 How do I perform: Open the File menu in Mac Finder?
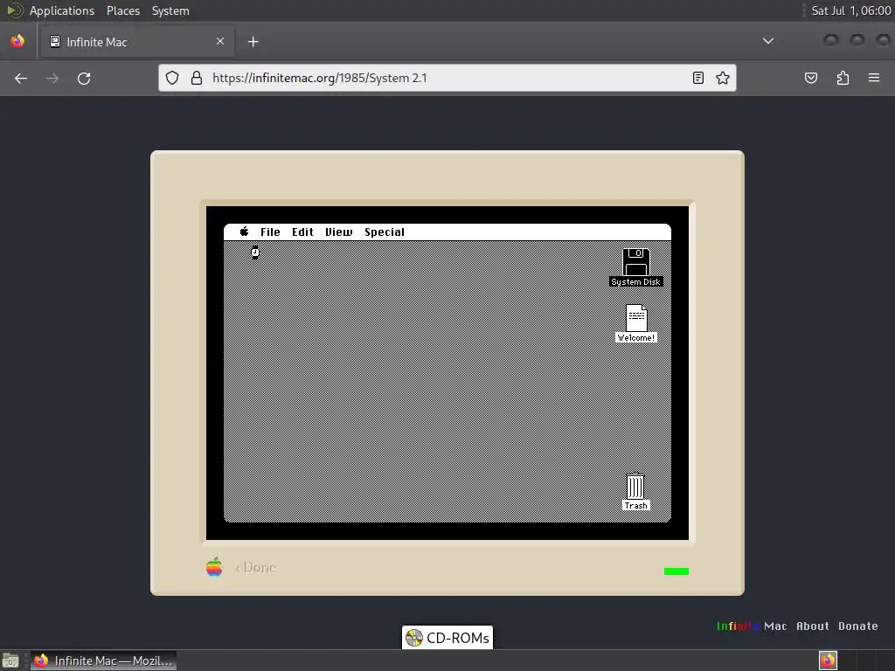coord(270,232)
